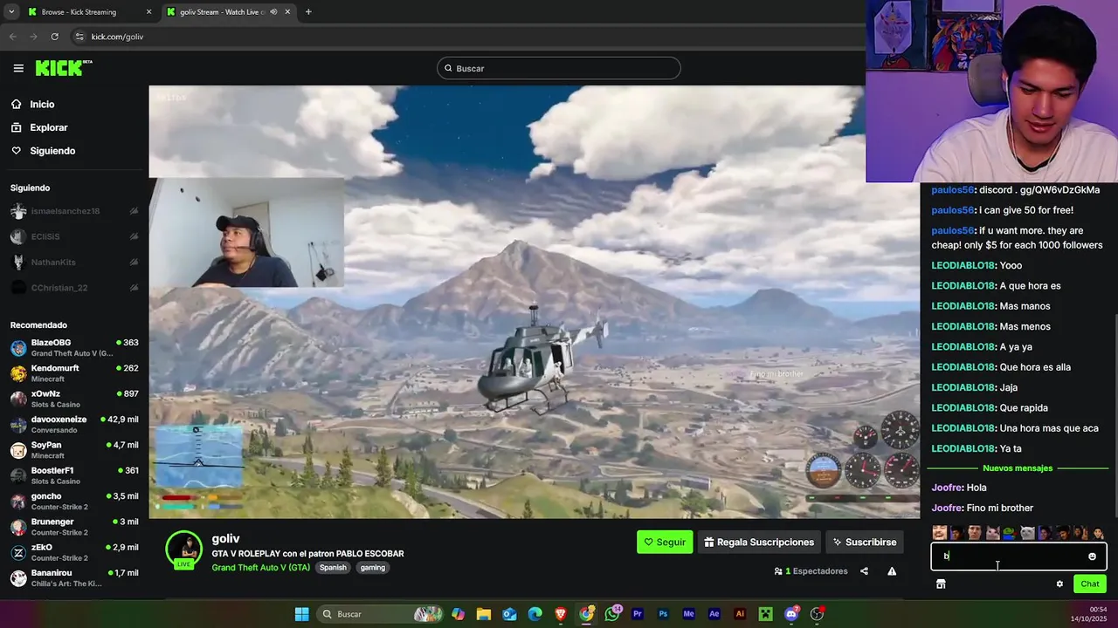The height and width of the screenshot is (628, 1118).
Task: Click username Joofre on Hola message
Action: pyautogui.click(x=947, y=488)
